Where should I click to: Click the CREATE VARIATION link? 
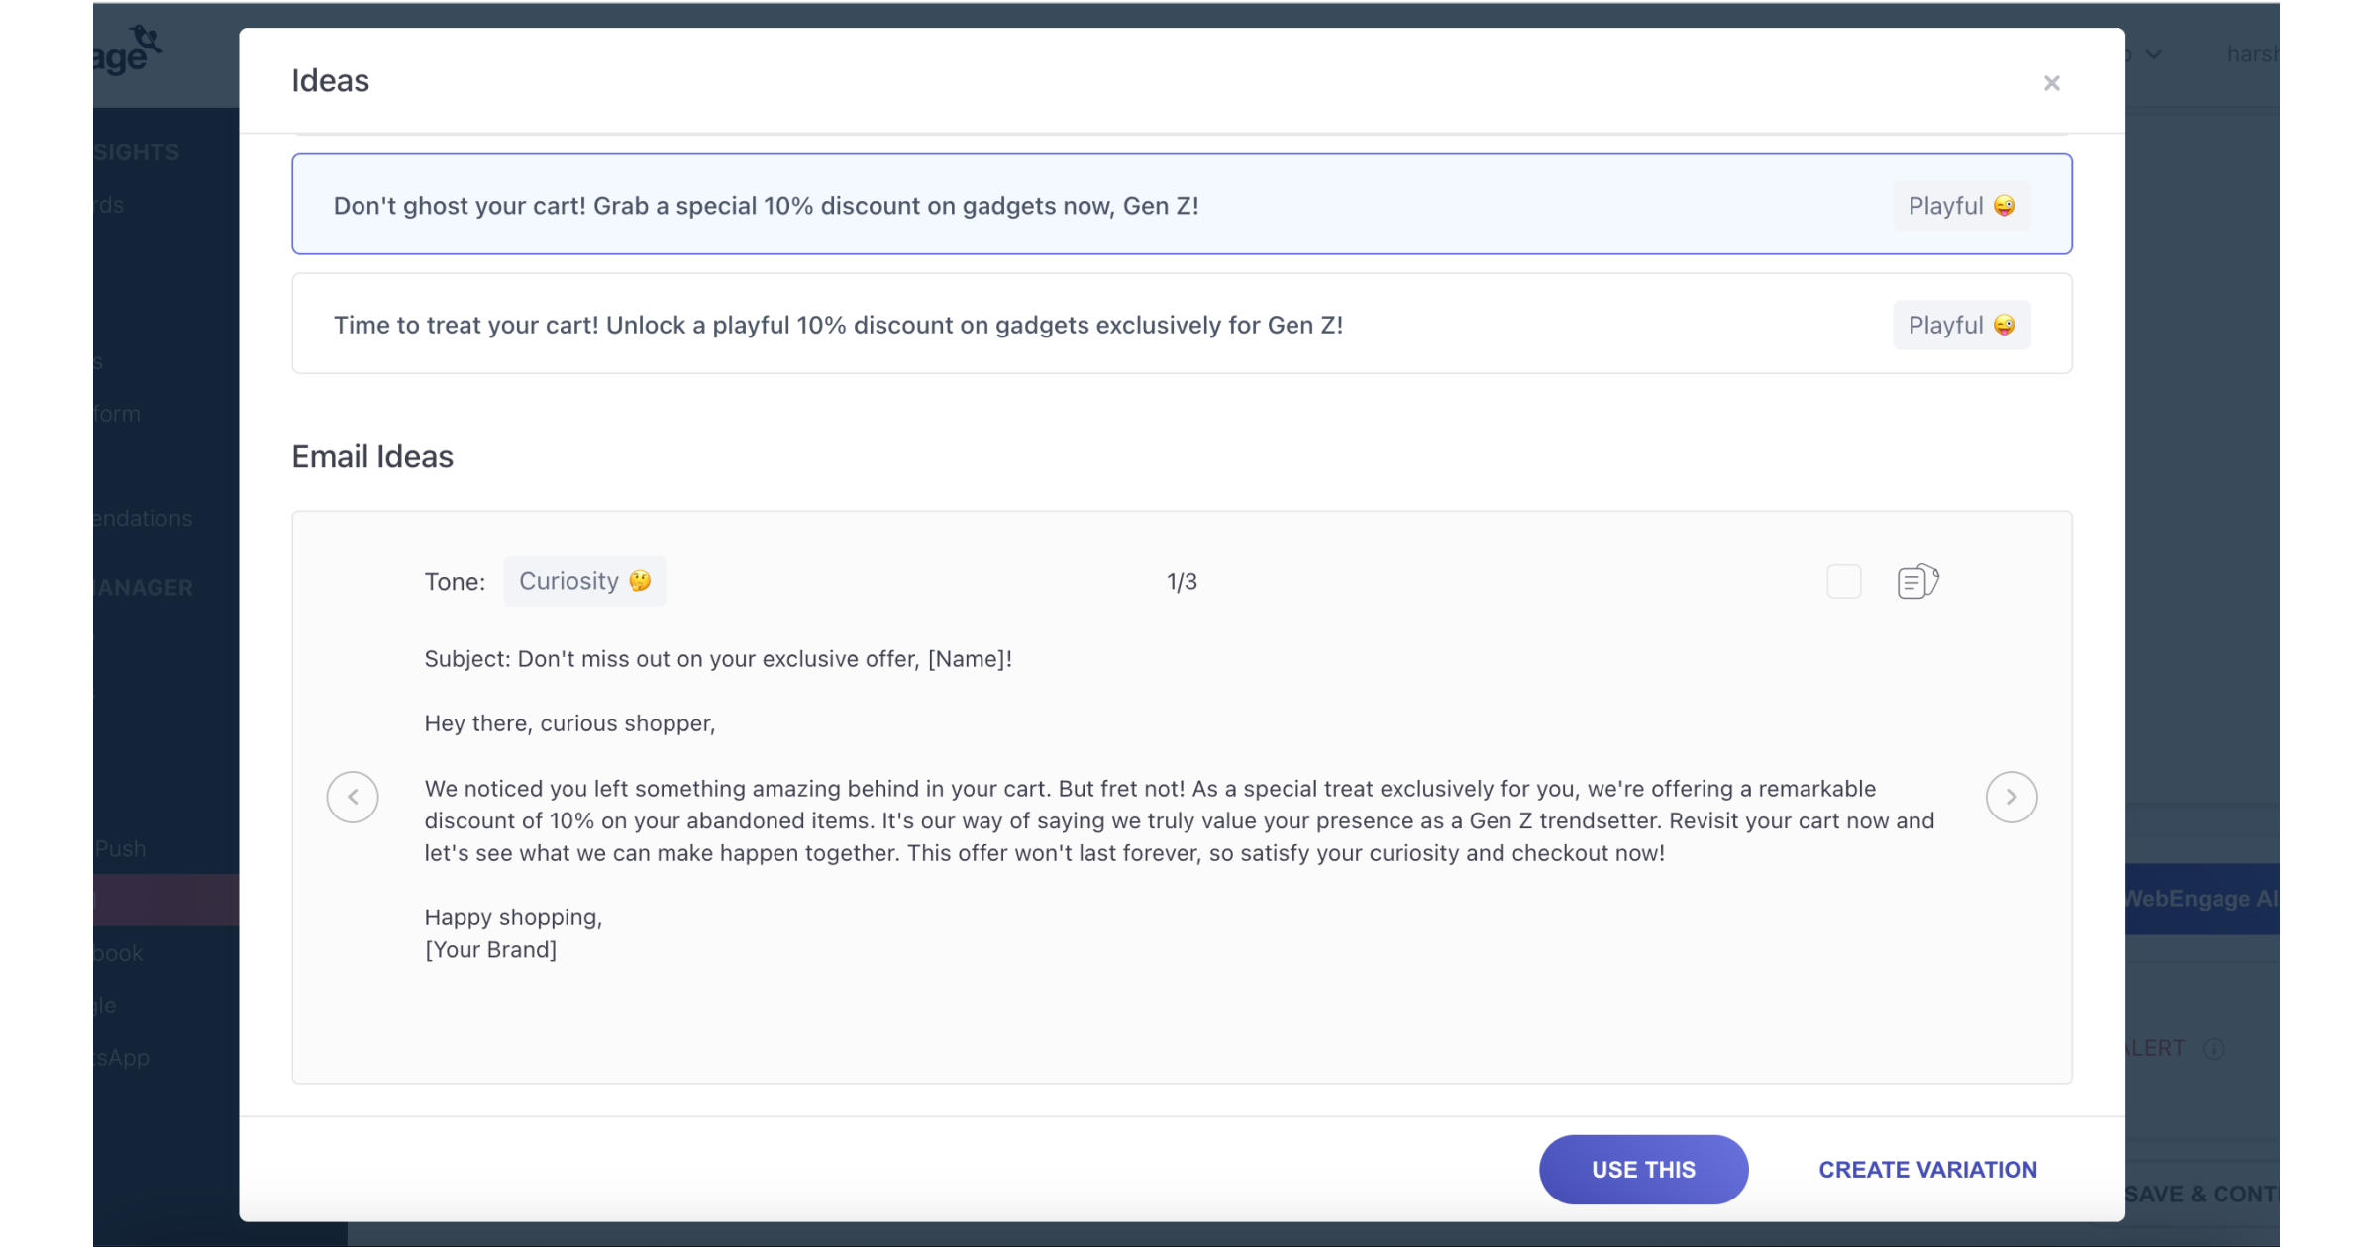1927,1169
